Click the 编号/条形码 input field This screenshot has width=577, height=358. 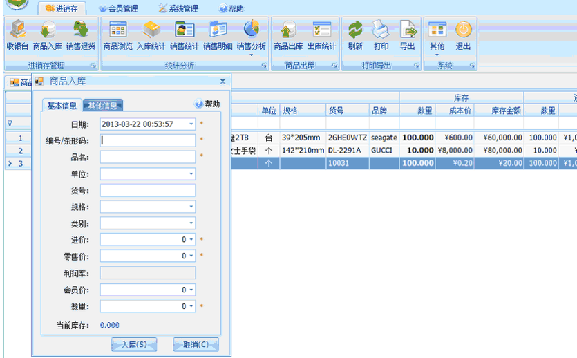click(147, 140)
